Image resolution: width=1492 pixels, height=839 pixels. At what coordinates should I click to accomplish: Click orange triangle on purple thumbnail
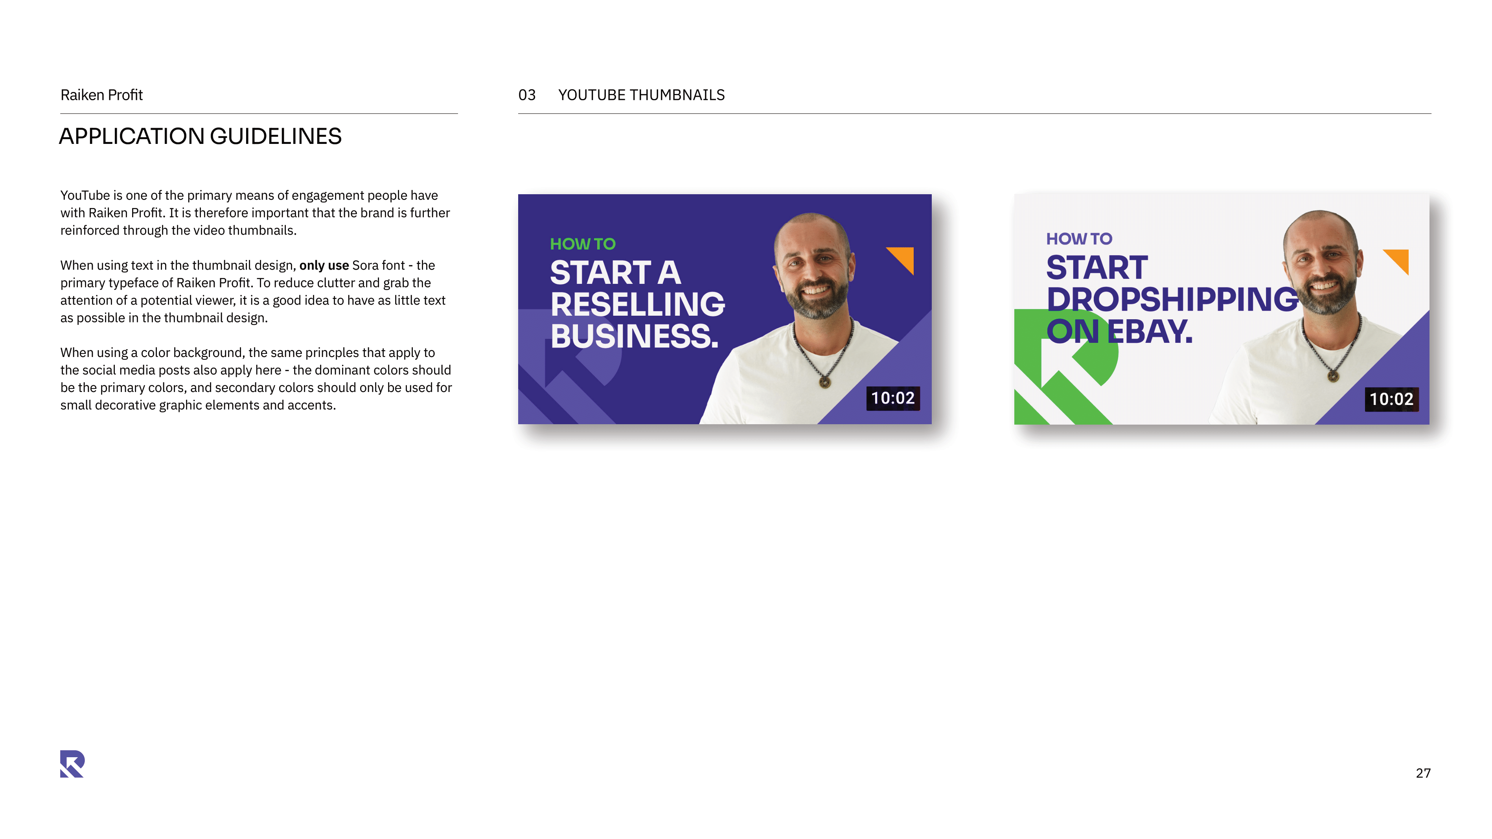click(904, 258)
